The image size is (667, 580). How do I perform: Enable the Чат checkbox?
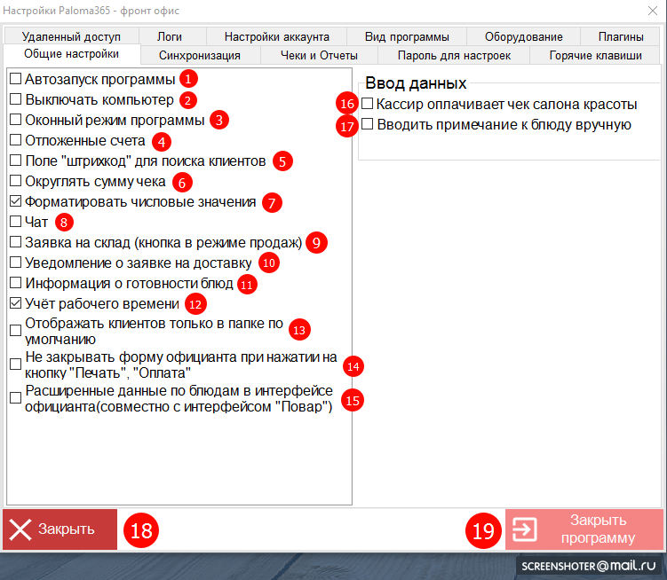(16, 221)
